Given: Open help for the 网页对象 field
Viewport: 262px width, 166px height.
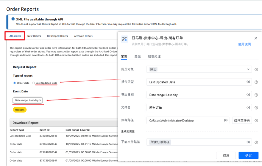Looking at the screenshot, I should click(256, 69).
